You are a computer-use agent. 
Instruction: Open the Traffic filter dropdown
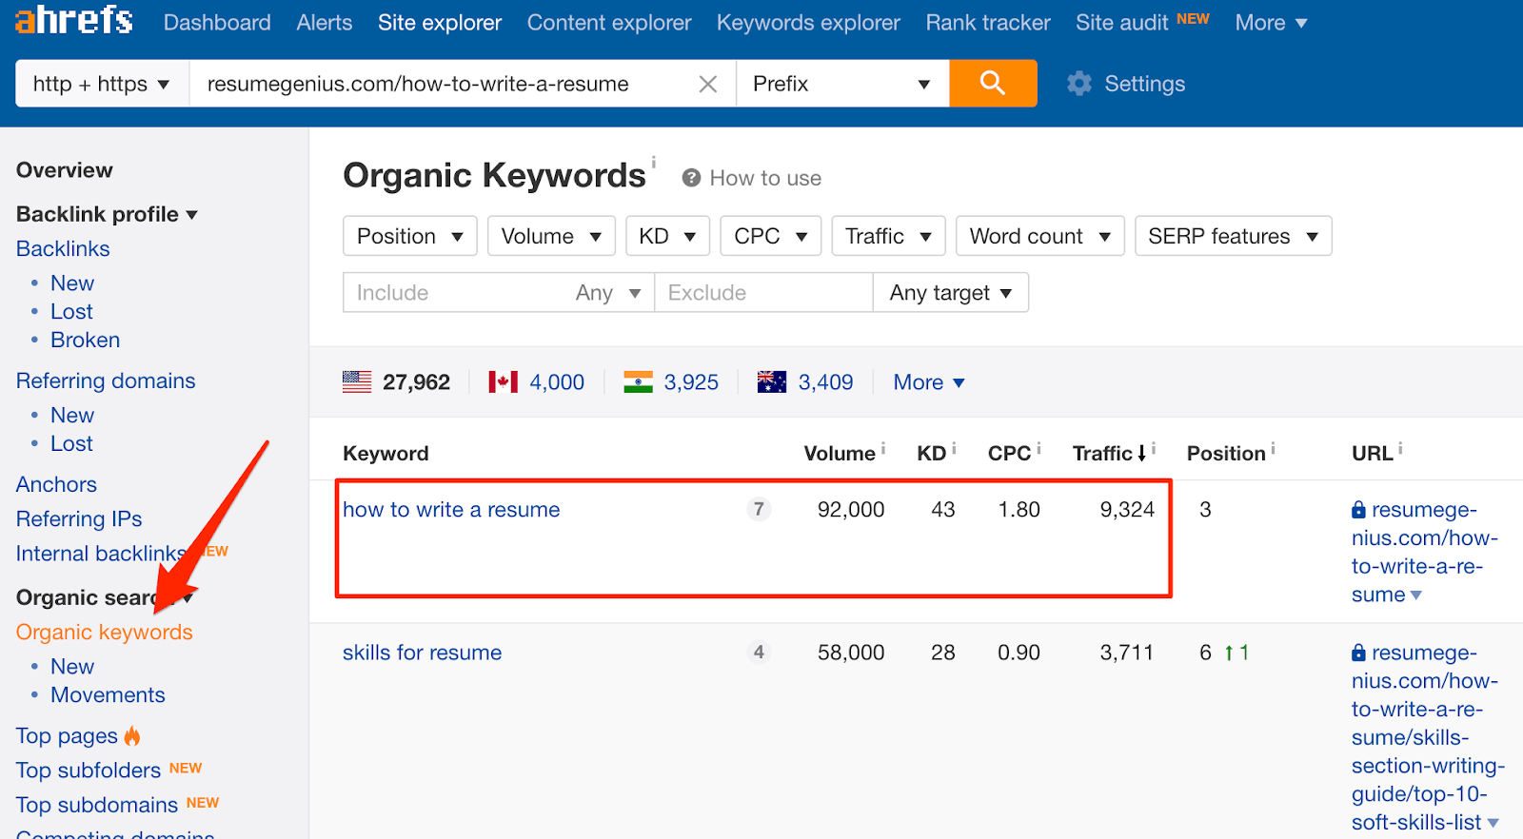[x=889, y=236]
